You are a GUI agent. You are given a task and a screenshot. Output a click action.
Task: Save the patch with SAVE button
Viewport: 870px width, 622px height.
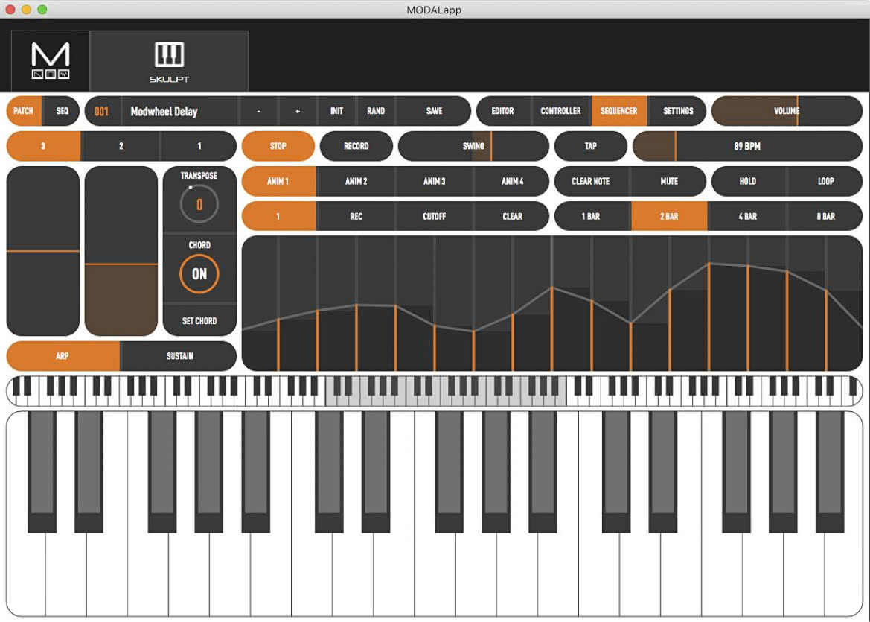coord(434,111)
